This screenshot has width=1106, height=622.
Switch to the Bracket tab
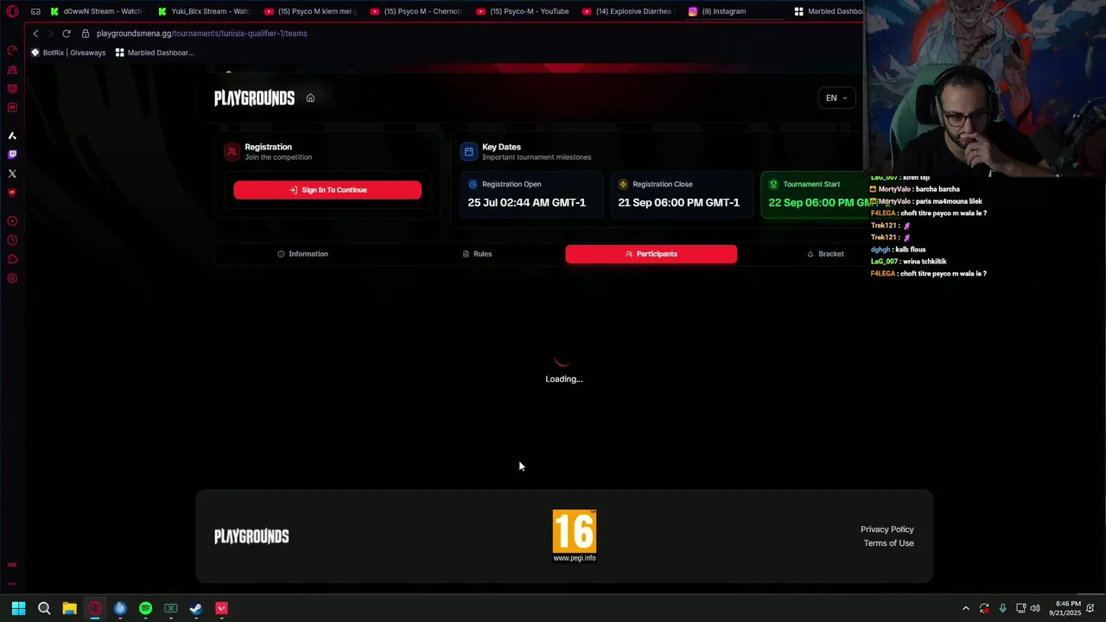point(825,254)
